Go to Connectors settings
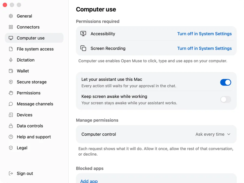Image resolution: width=244 pixels, height=183 pixels. click(x=34, y=27)
